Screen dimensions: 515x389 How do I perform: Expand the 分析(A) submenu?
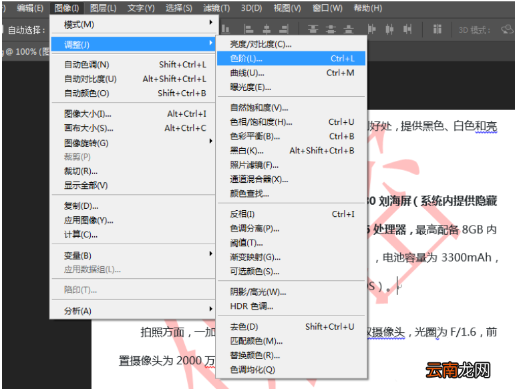pos(133,311)
